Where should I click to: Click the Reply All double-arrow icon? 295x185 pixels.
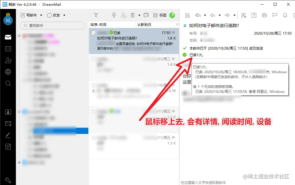coord(198,15)
